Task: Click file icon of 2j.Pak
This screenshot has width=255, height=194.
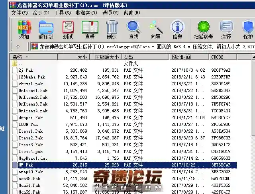Action: point(15,70)
